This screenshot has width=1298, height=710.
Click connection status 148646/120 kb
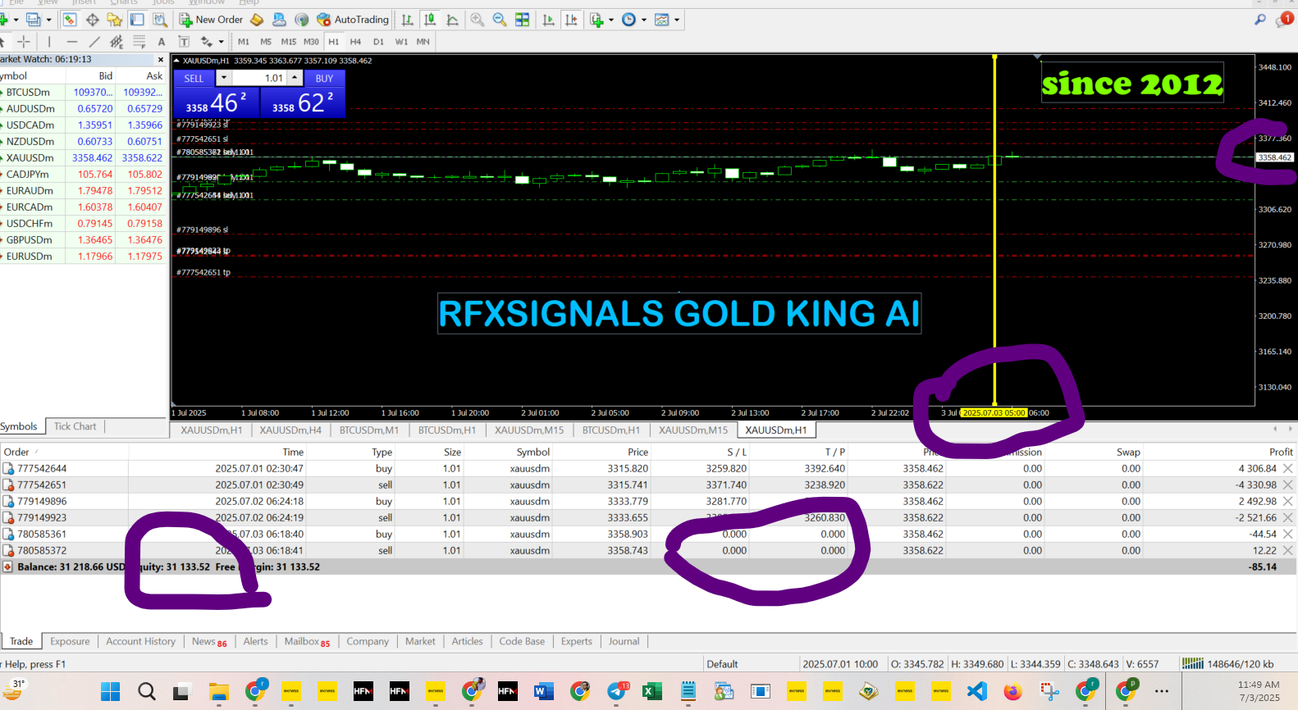[1227, 664]
